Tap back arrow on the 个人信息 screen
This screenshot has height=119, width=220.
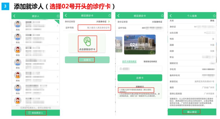171,16
